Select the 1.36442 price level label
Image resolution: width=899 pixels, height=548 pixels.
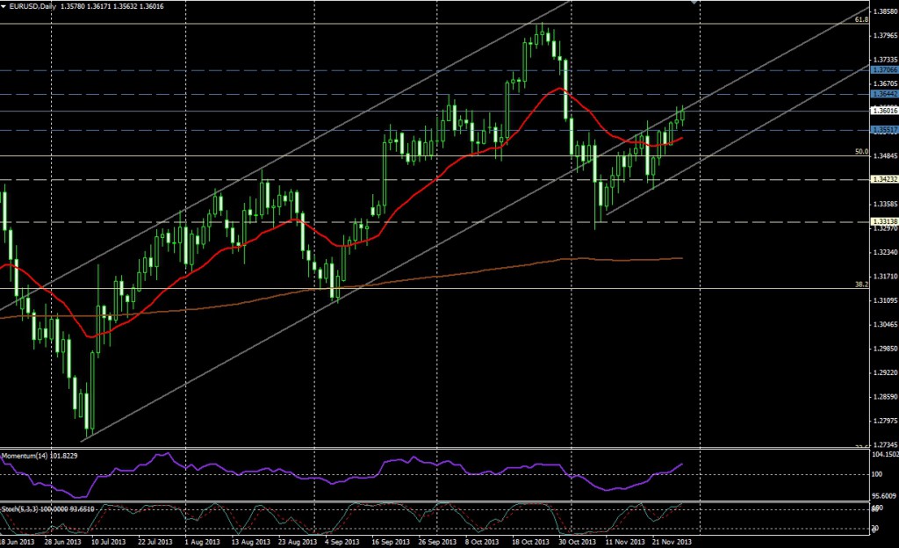pos(883,93)
